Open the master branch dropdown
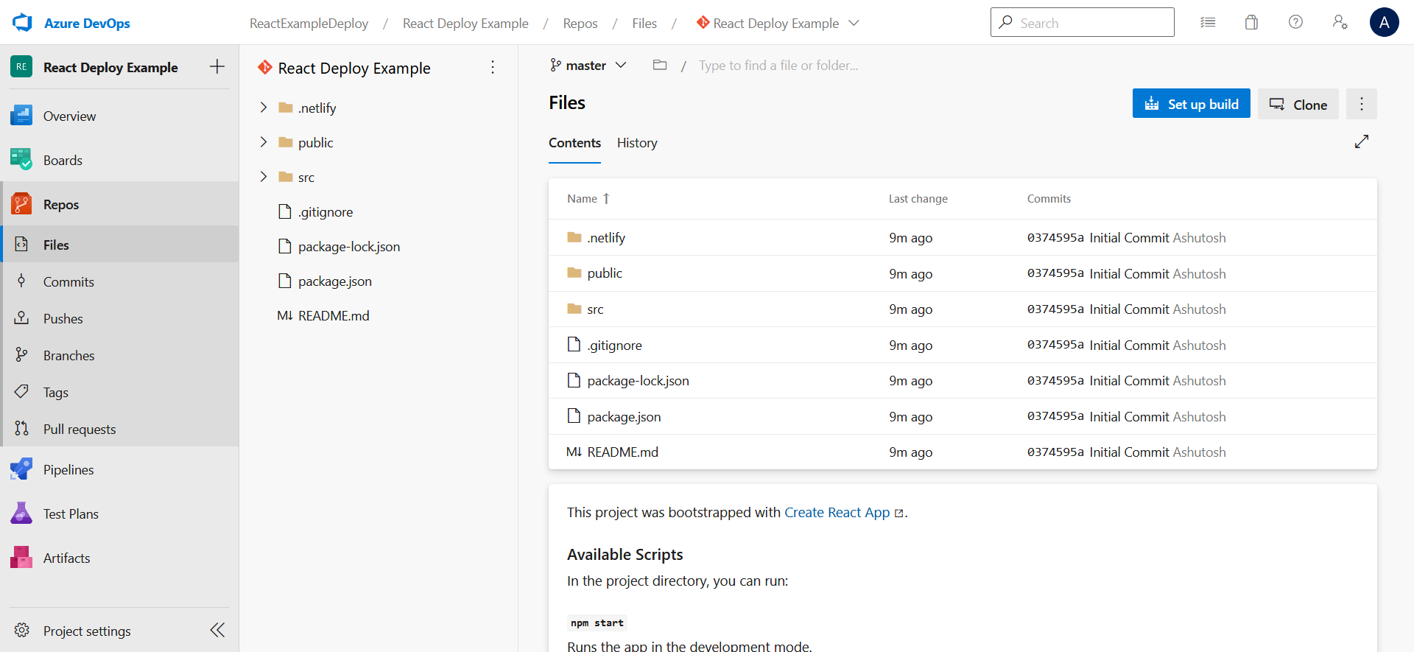 [x=588, y=66]
